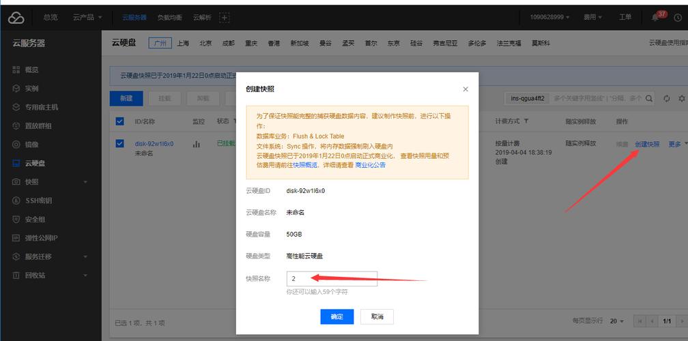Select the 成都 region tab
The image size is (688, 341).
tap(229, 43)
